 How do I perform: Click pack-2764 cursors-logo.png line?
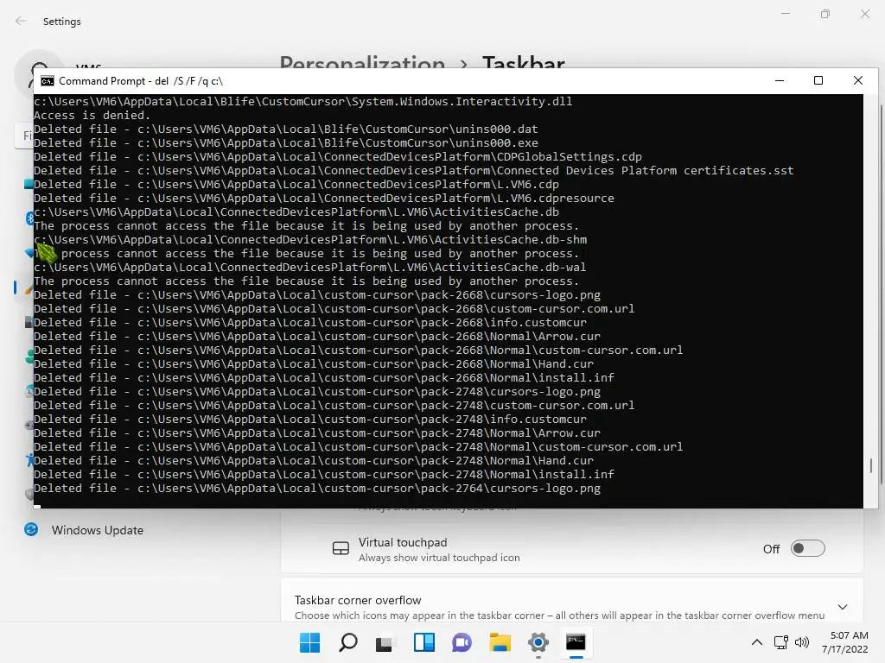click(x=316, y=489)
